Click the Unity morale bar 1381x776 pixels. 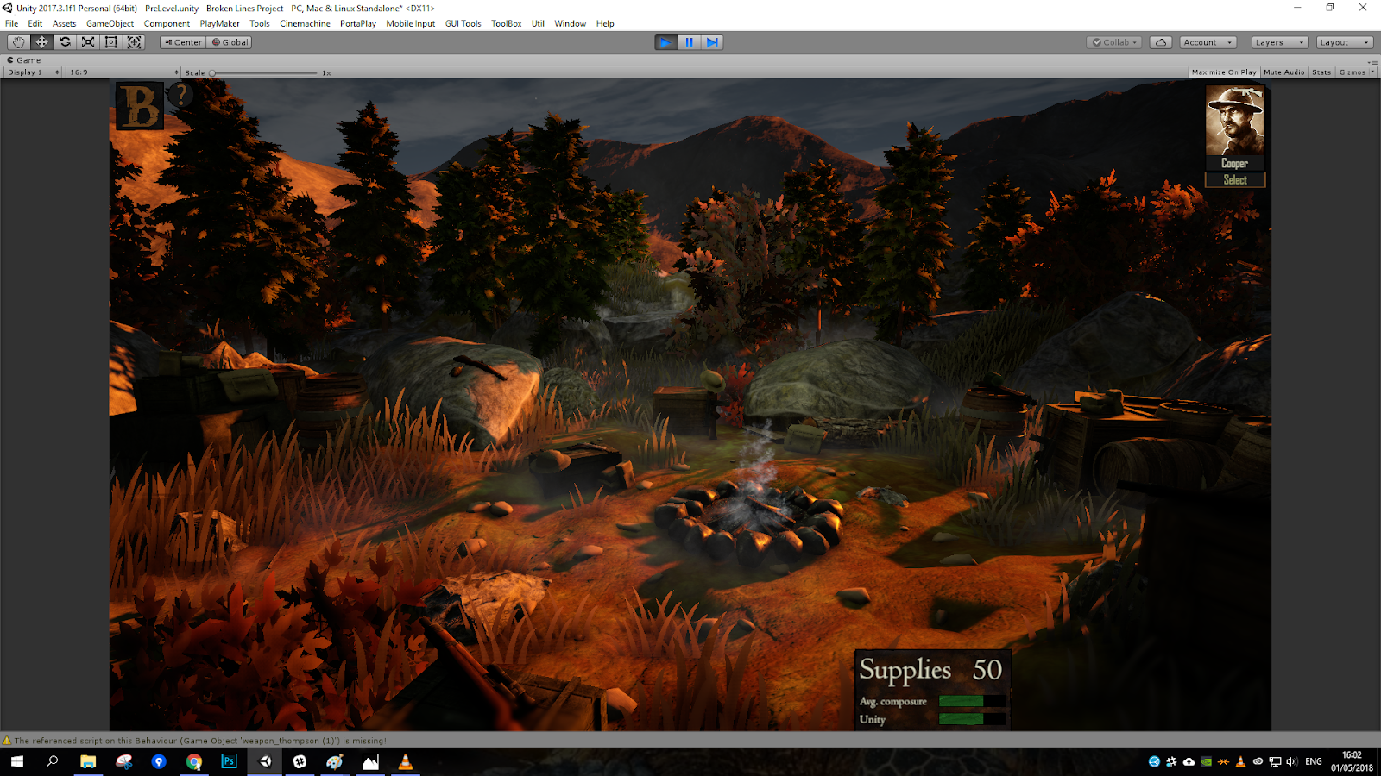972,719
